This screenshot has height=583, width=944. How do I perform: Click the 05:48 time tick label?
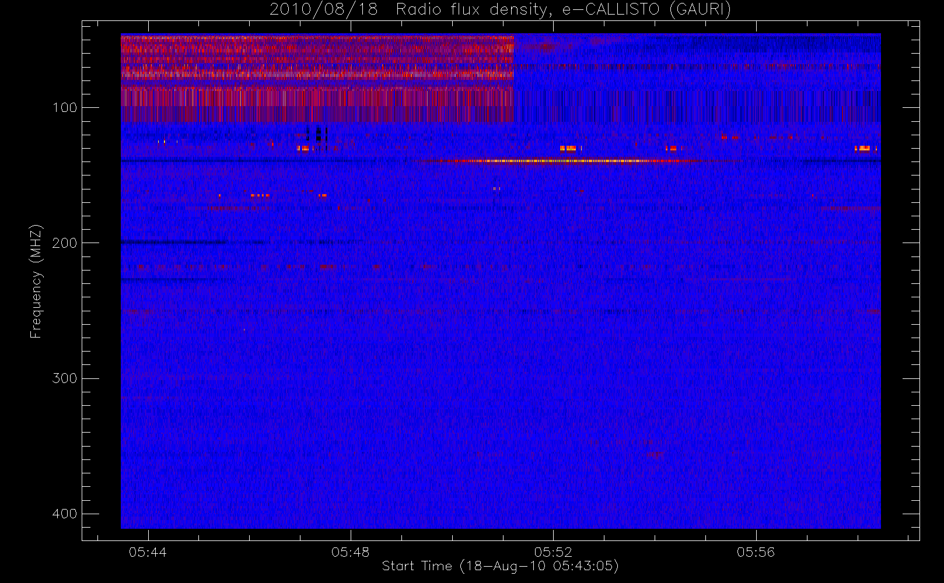350,552
